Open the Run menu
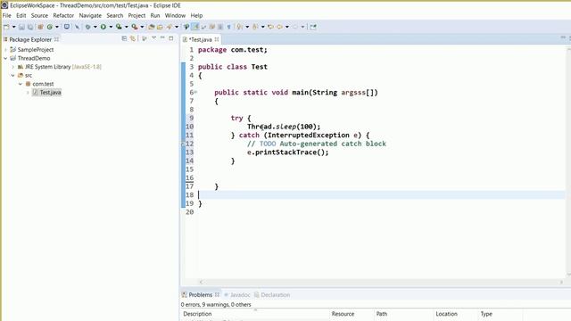Screen dimensions: 571x321 155,15
